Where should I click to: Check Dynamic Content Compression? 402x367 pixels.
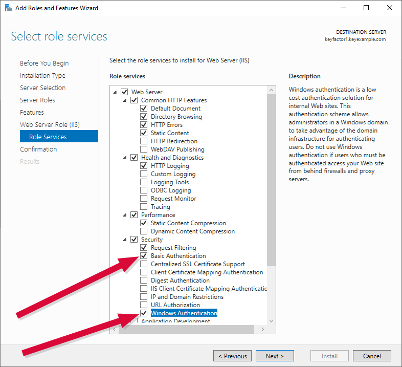[144, 231]
